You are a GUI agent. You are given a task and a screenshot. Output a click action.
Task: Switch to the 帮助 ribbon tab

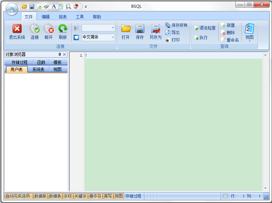click(97, 17)
